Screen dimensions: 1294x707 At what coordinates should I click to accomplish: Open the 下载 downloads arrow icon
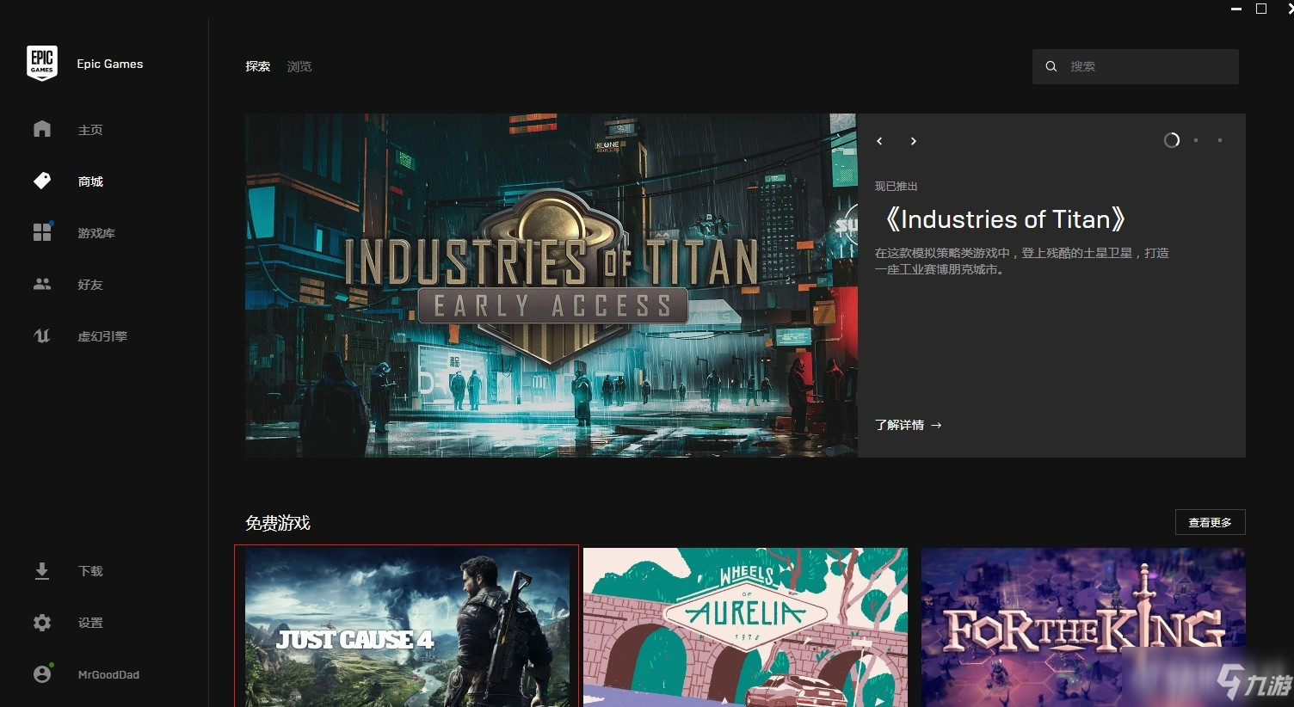[42, 571]
